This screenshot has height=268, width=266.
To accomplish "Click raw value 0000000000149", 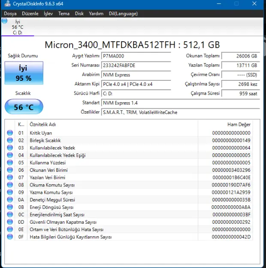I will pos(231,140).
